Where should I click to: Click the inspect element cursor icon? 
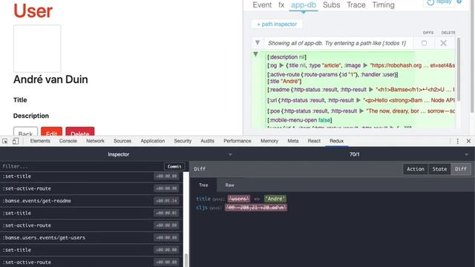click(5, 141)
